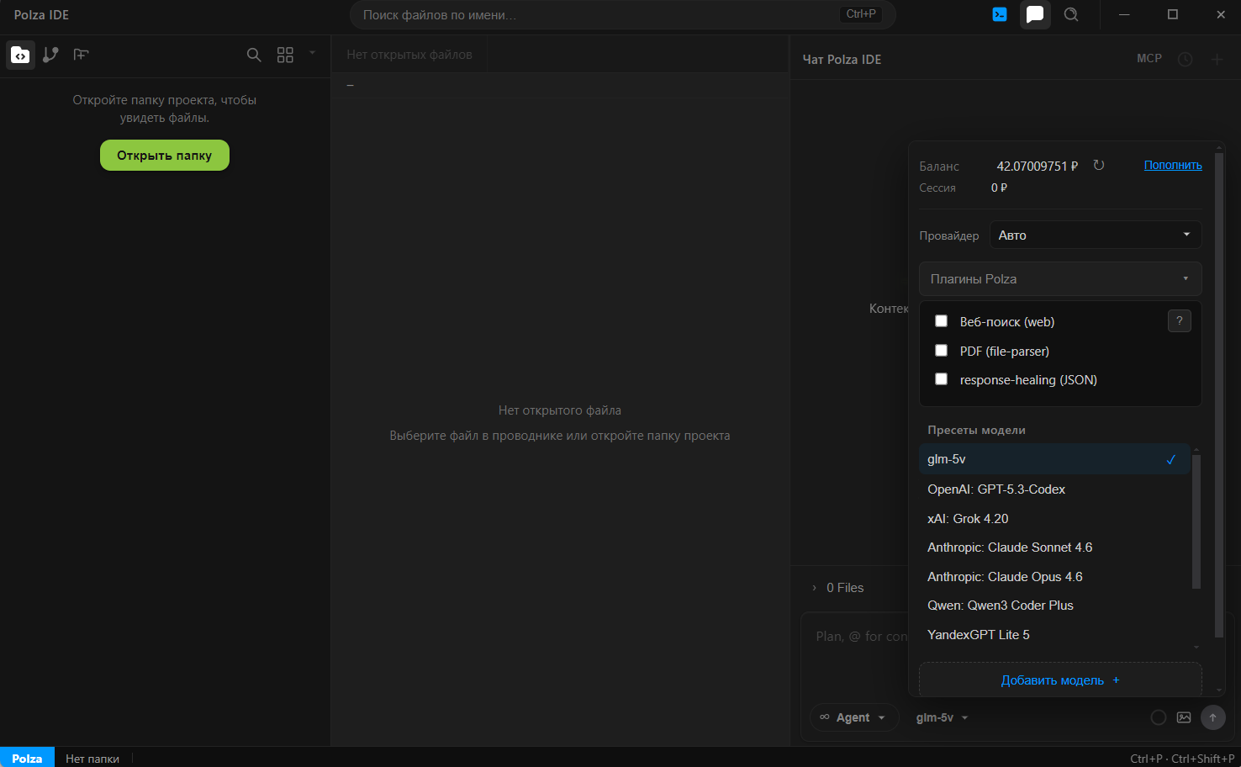Enable the Веб-поиск (web) checkbox
The image size is (1241, 767).
[x=942, y=321]
